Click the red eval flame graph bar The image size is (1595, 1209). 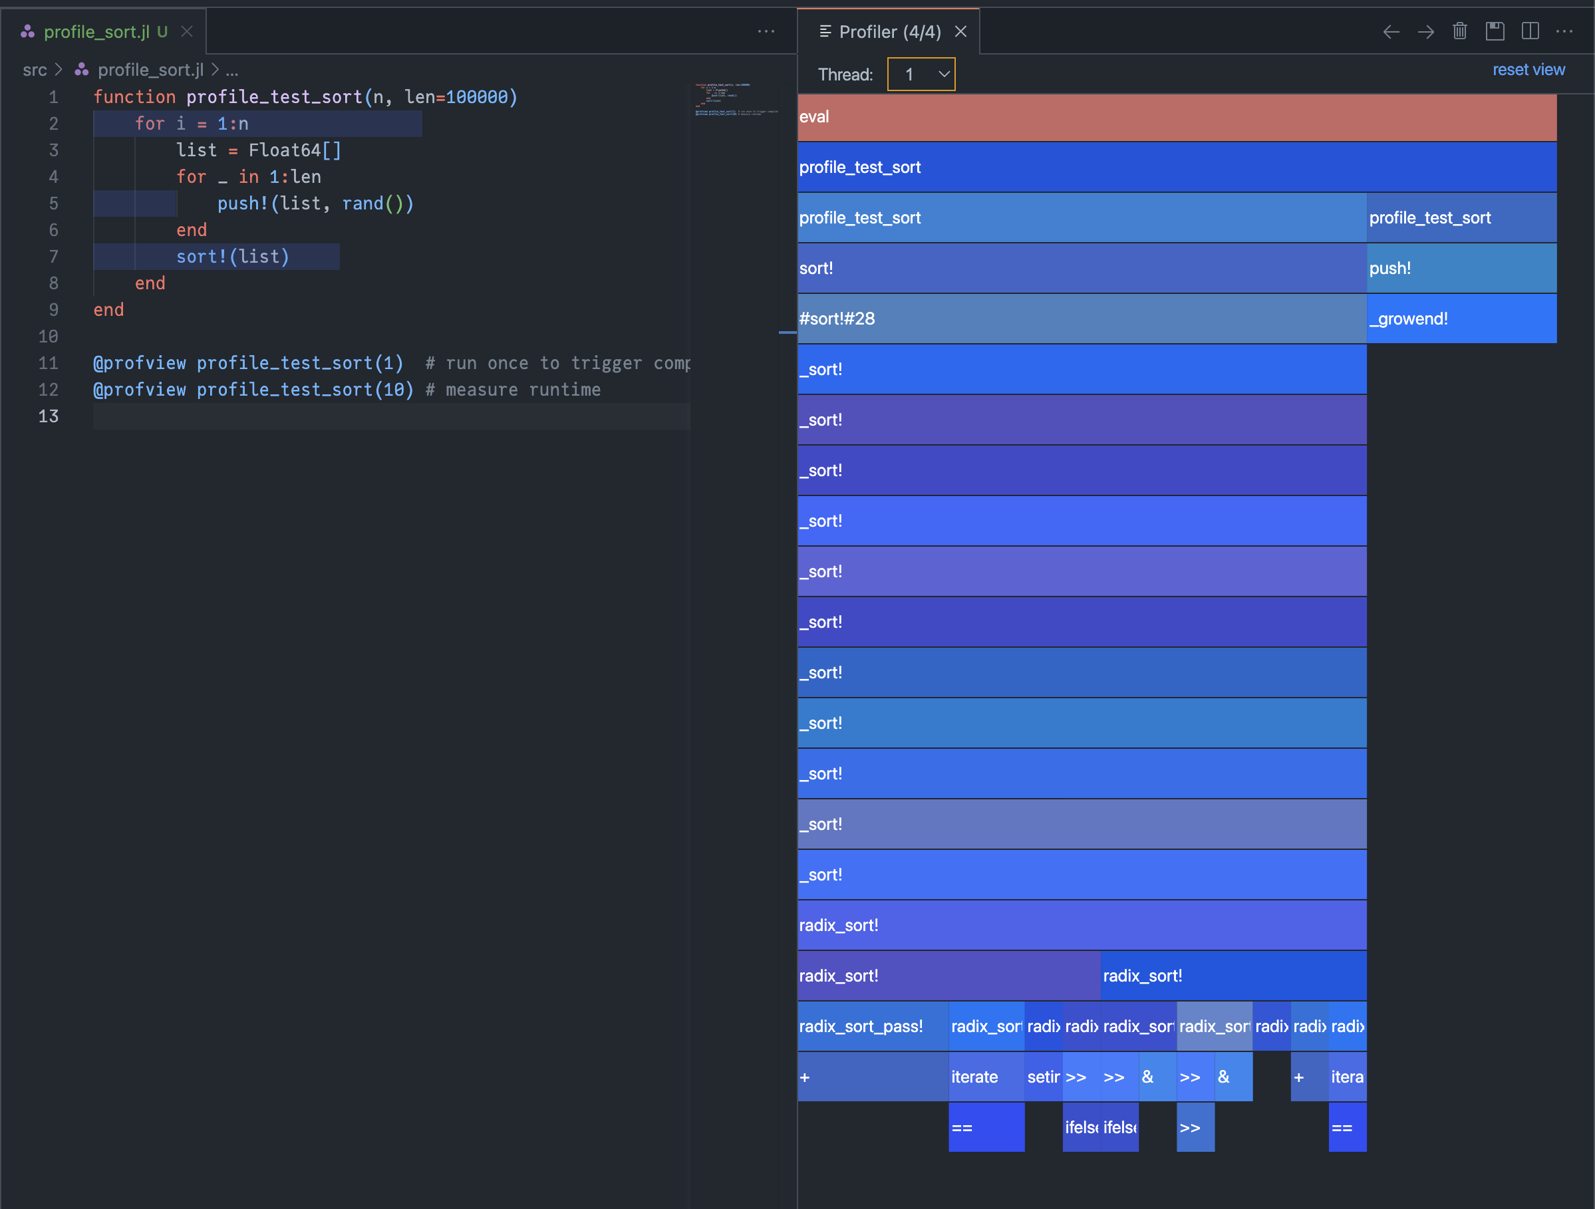point(1176,117)
